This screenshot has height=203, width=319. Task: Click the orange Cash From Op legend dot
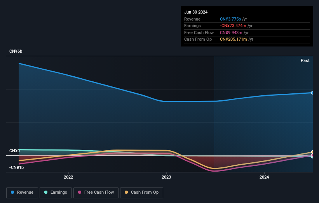click(x=126, y=192)
